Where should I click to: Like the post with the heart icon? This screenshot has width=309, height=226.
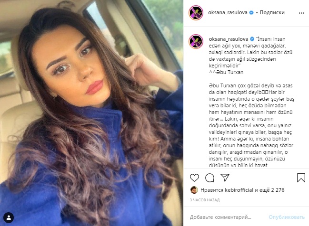click(x=194, y=178)
